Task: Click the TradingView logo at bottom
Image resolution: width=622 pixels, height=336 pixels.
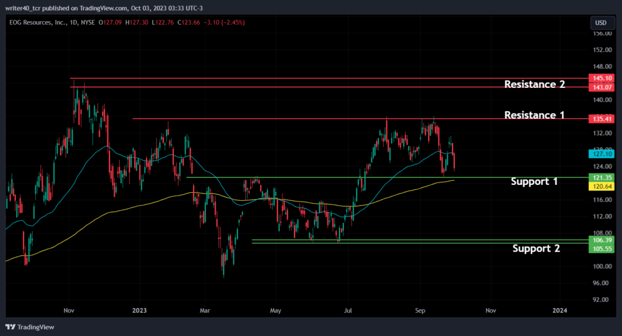Action: point(30,327)
